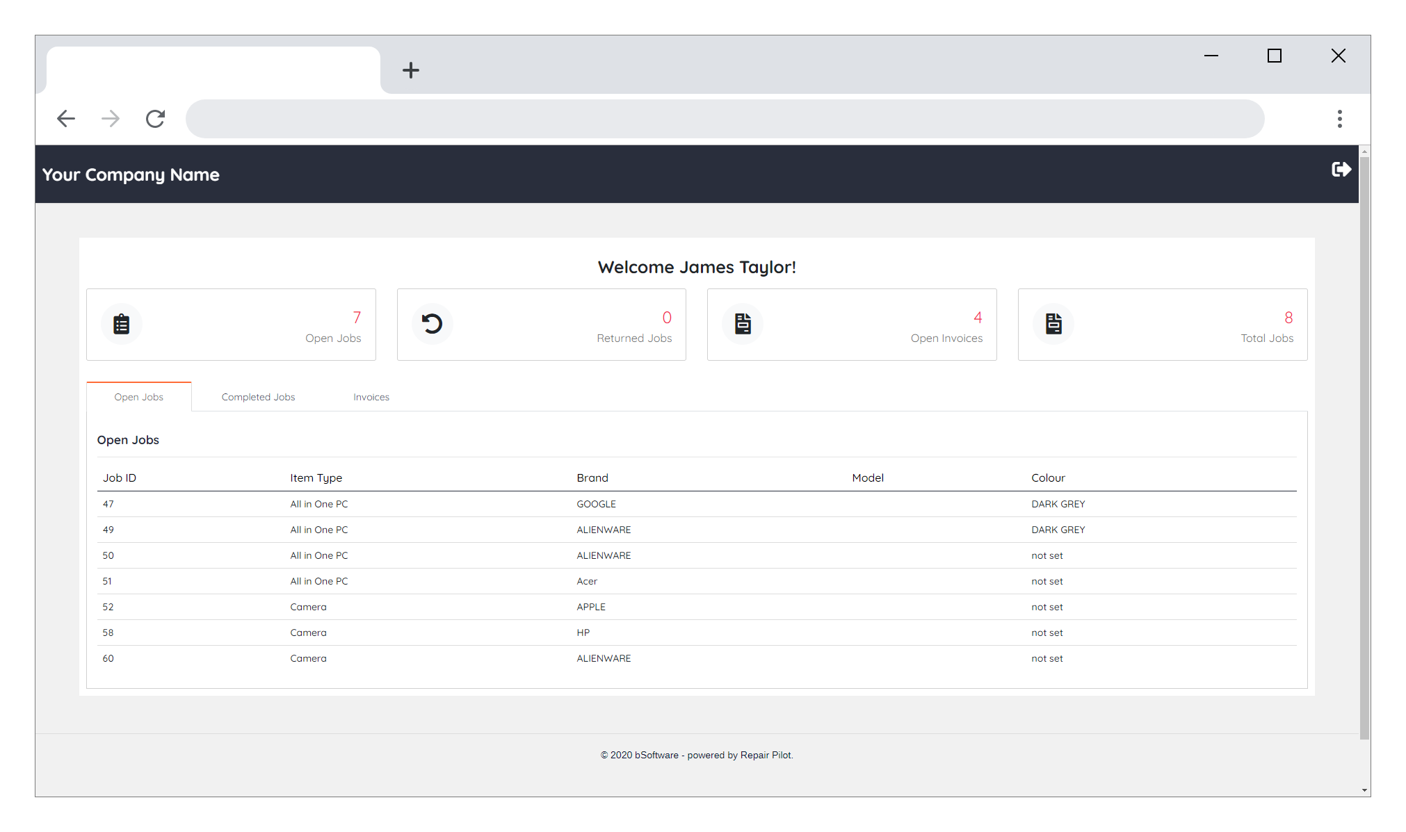The width and height of the screenshot is (1406, 832).
Task: Click the page vertical scrollbar
Action: tap(1364, 448)
